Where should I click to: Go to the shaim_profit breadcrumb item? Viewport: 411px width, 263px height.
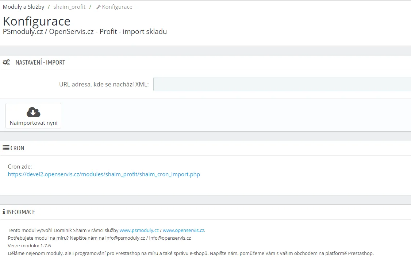click(x=69, y=7)
